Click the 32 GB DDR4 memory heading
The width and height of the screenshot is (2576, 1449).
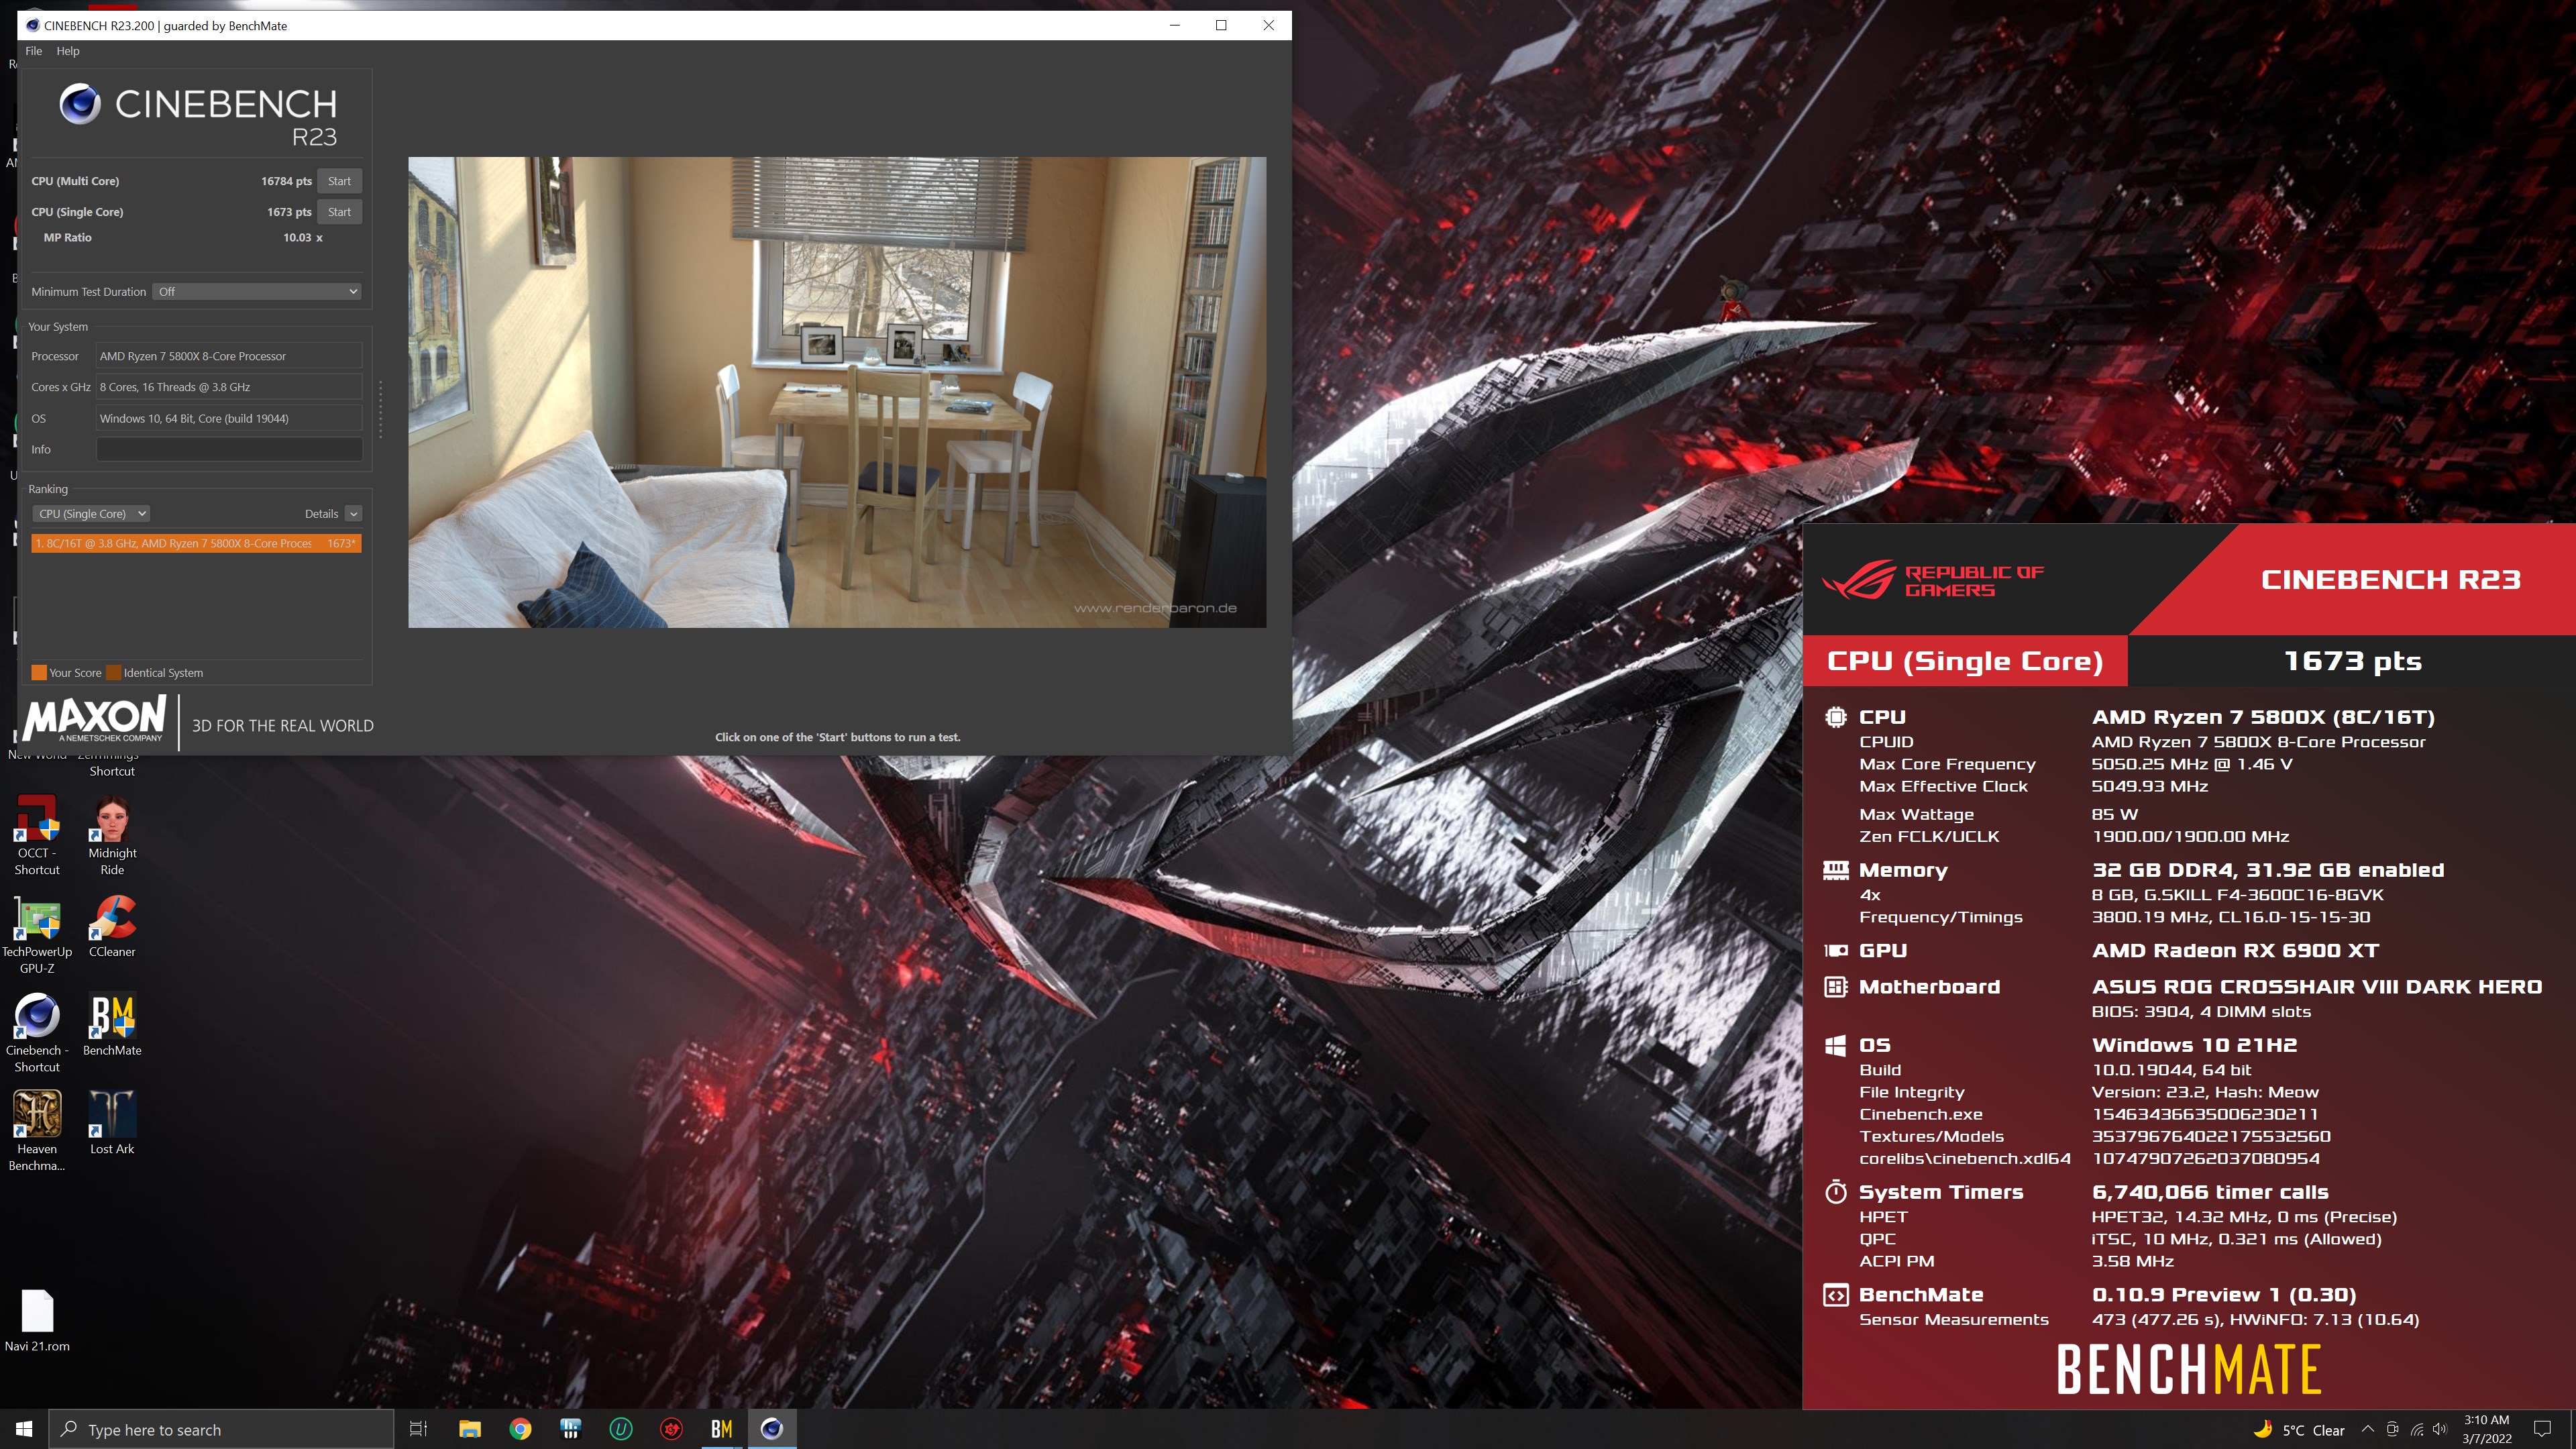[x=2267, y=870]
